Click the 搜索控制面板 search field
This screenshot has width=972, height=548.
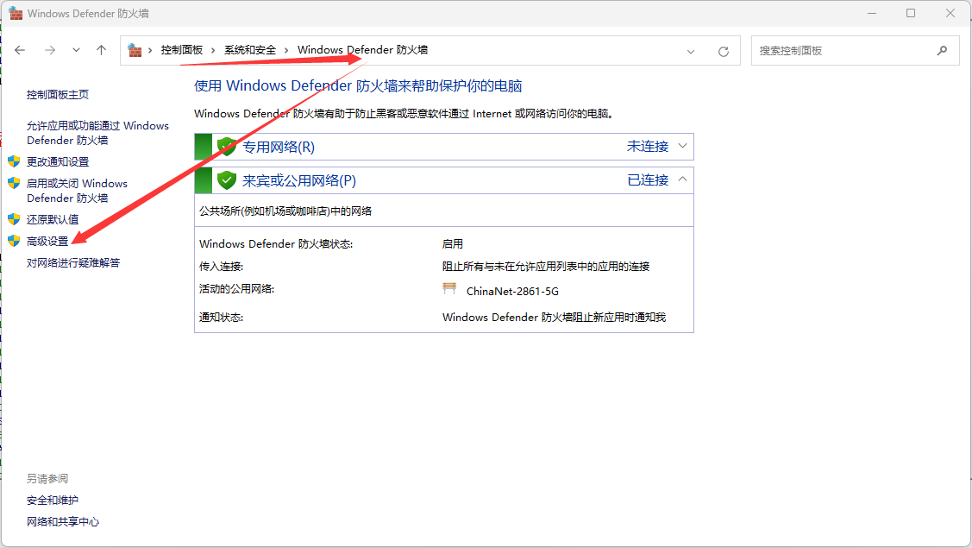tap(841, 51)
